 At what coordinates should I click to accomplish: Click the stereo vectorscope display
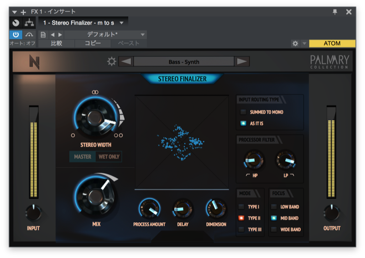coord(182,142)
